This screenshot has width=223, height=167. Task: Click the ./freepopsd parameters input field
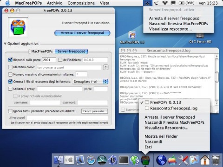click(x=67, y=118)
